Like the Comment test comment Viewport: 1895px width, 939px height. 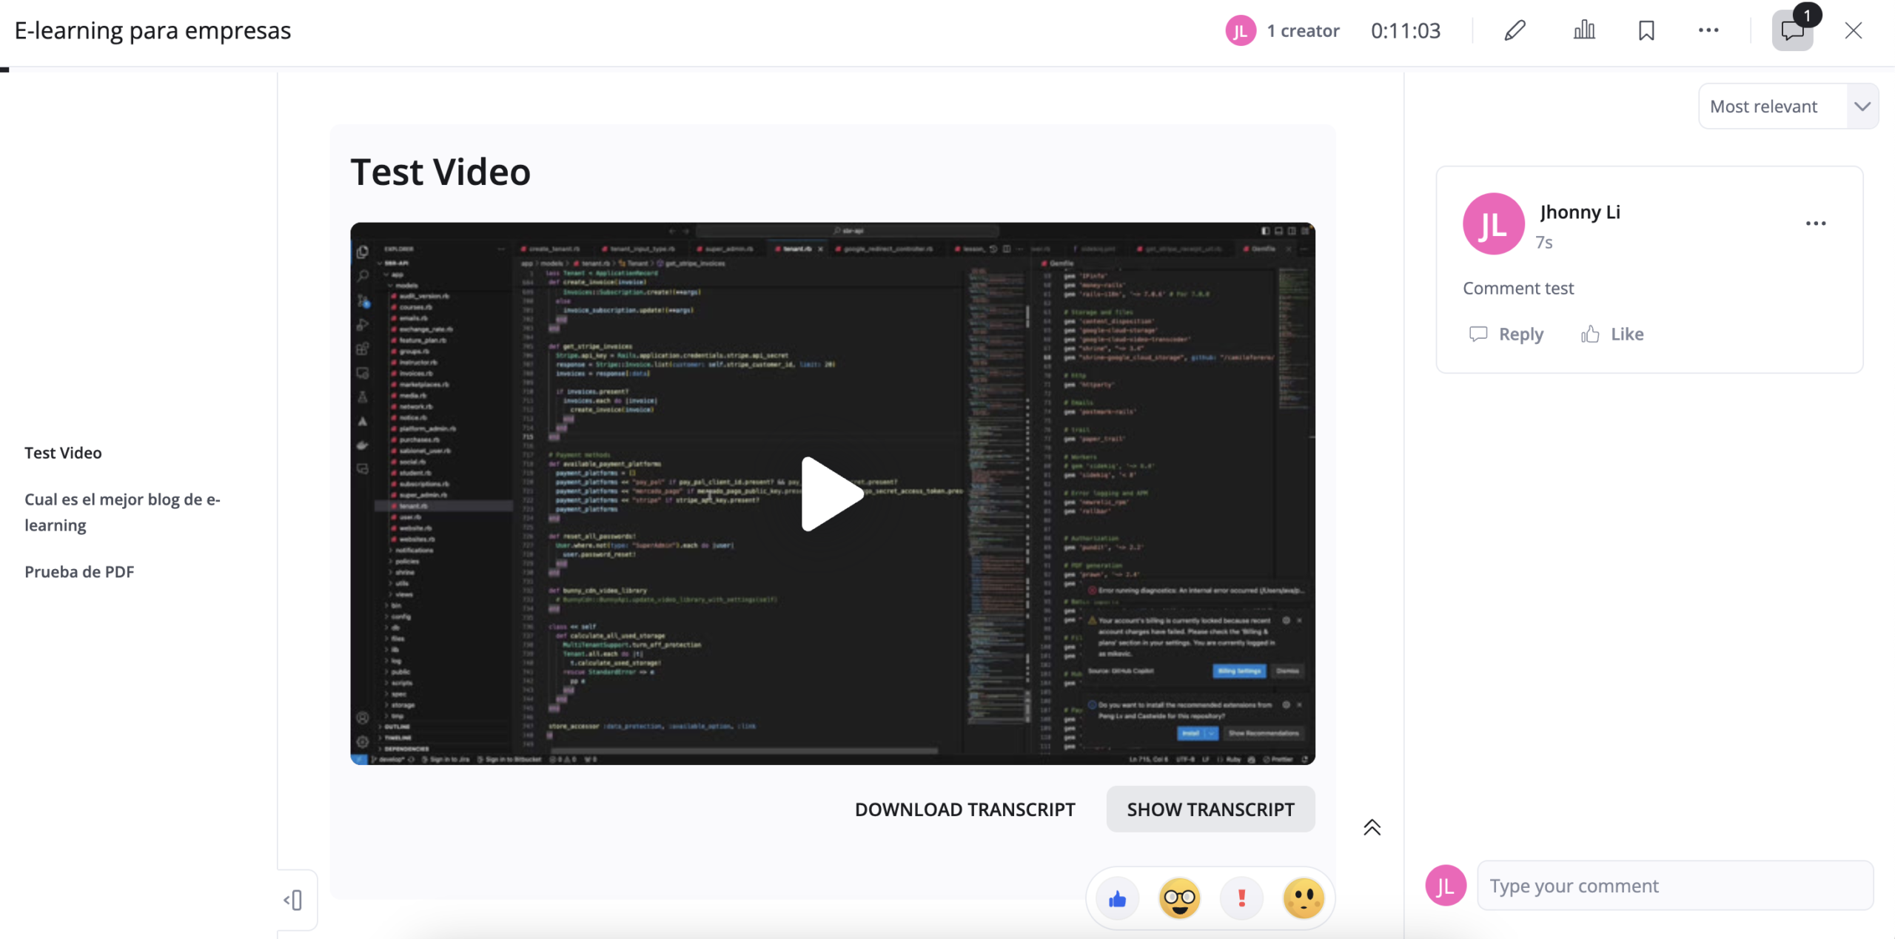pos(1612,334)
